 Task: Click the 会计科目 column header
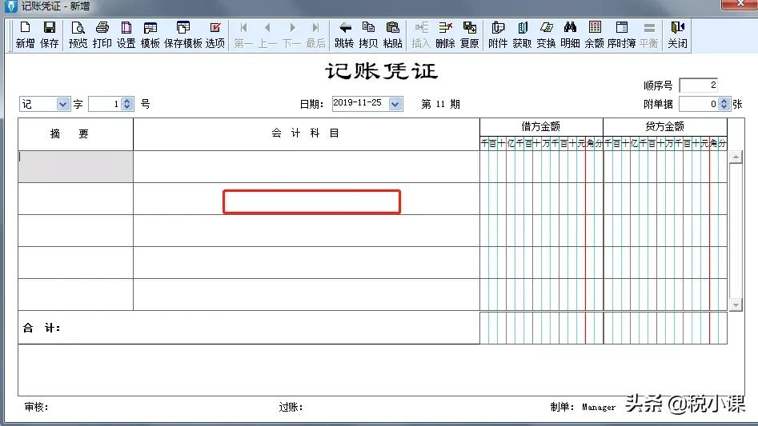tap(307, 134)
